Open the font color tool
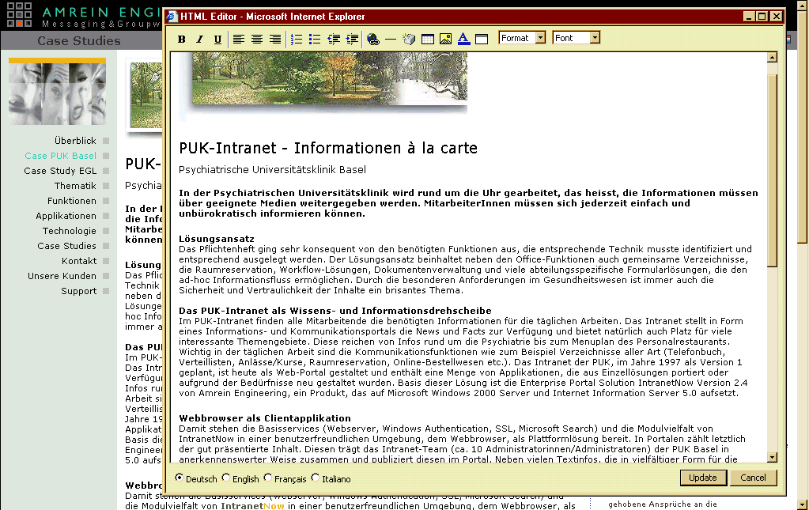 coord(464,40)
